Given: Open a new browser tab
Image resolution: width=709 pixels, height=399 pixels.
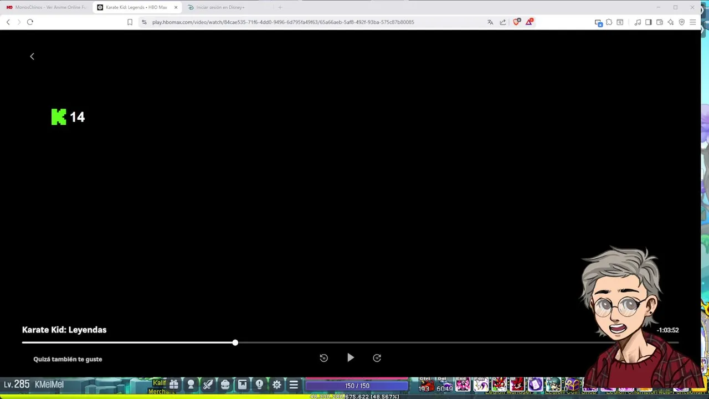Looking at the screenshot, I should pos(280,7).
